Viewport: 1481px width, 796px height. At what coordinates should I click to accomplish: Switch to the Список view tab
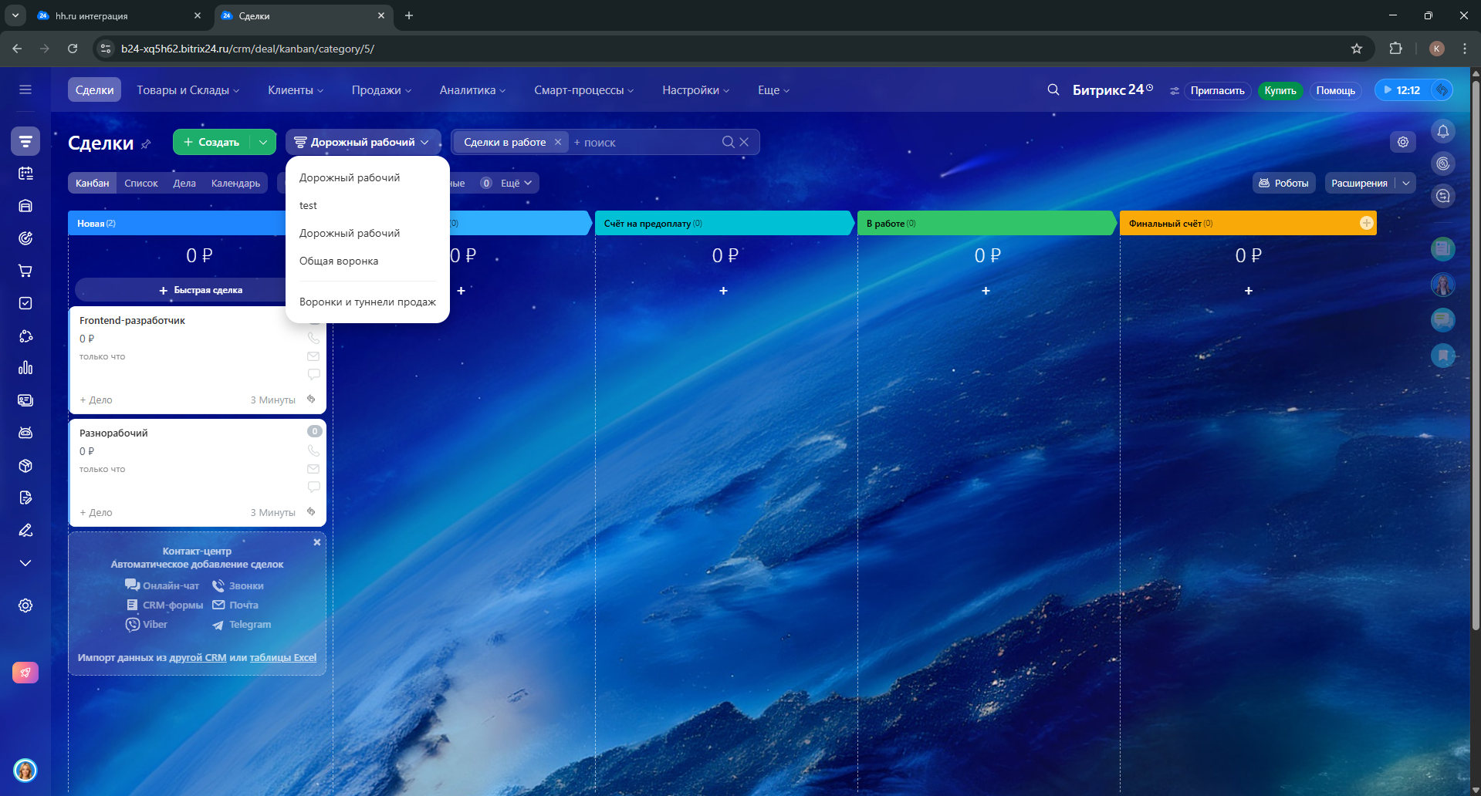[141, 183]
